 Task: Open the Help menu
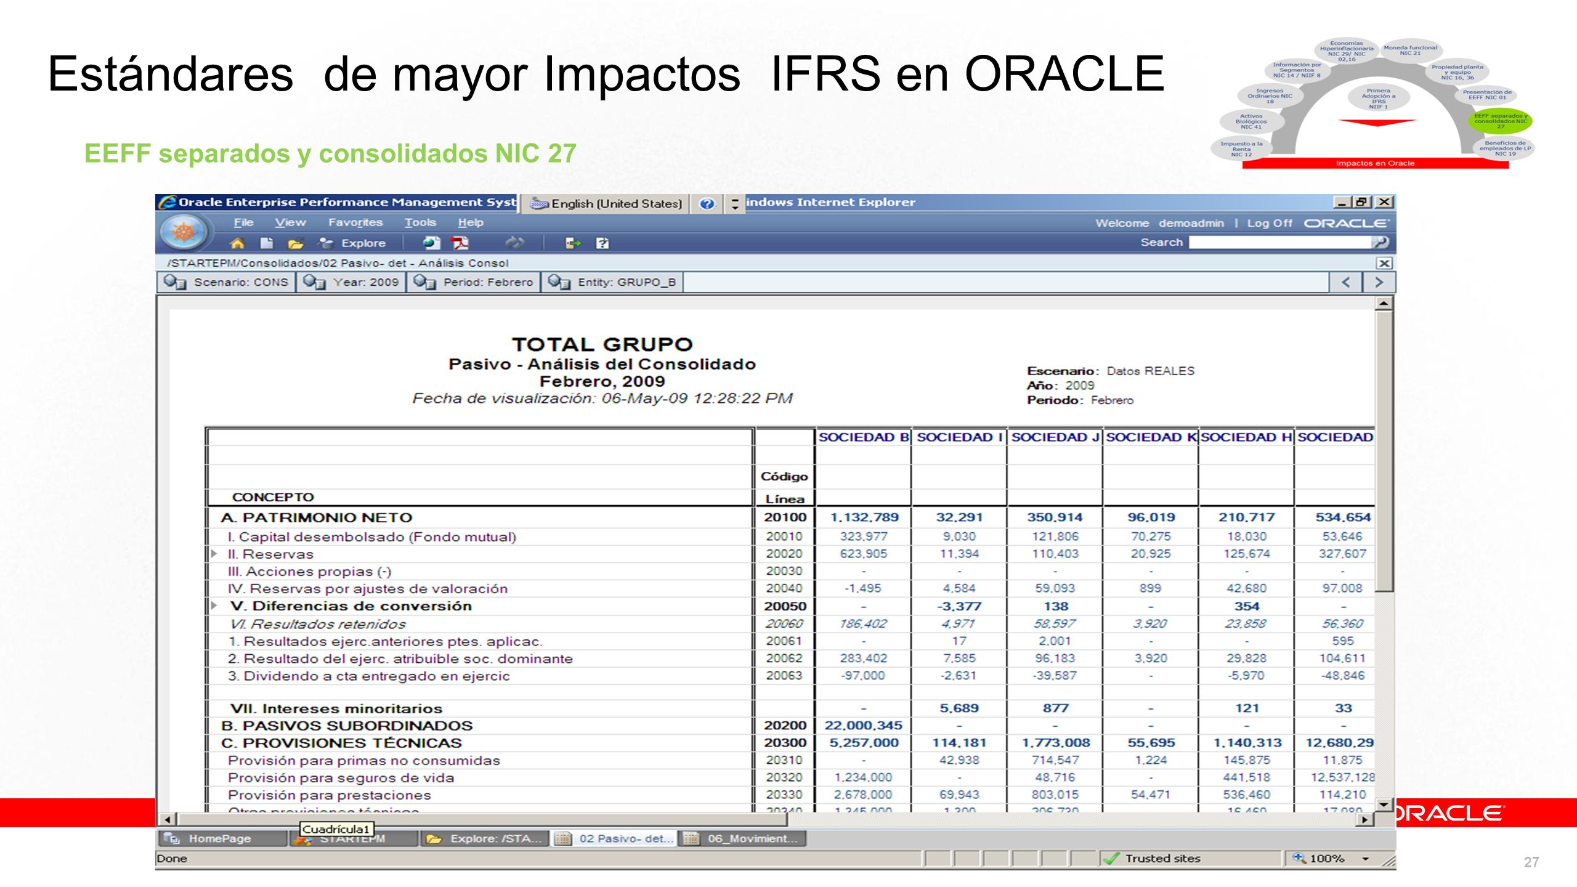(x=471, y=222)
